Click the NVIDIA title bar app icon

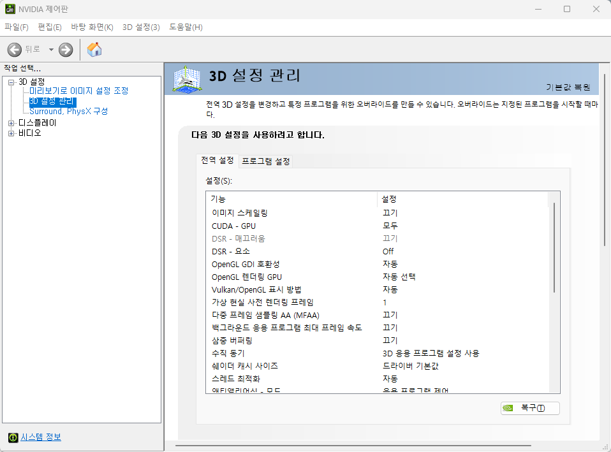click(10, 9)
